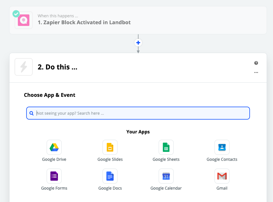Choose the Google Sheets app icon

(x=166, y=147)
